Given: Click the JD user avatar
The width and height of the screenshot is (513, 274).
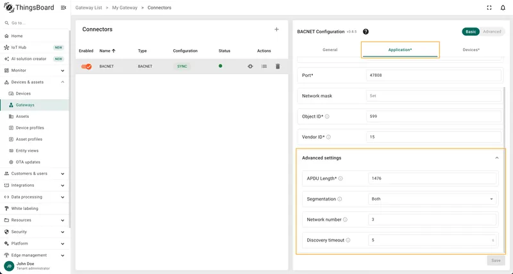Looking at the screenshot, I should (9, 266).
